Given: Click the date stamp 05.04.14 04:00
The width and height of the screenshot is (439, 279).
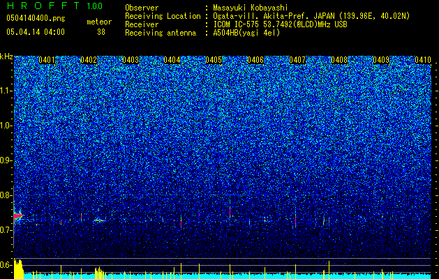Looking at the screenshot, I should pyautogui.click(x=36, y=32).
